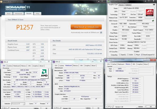Click the Driver Version field in GPU-Z
Viewport: 157px width, 109px height.
pyautogui.click(x=137, y=42)
